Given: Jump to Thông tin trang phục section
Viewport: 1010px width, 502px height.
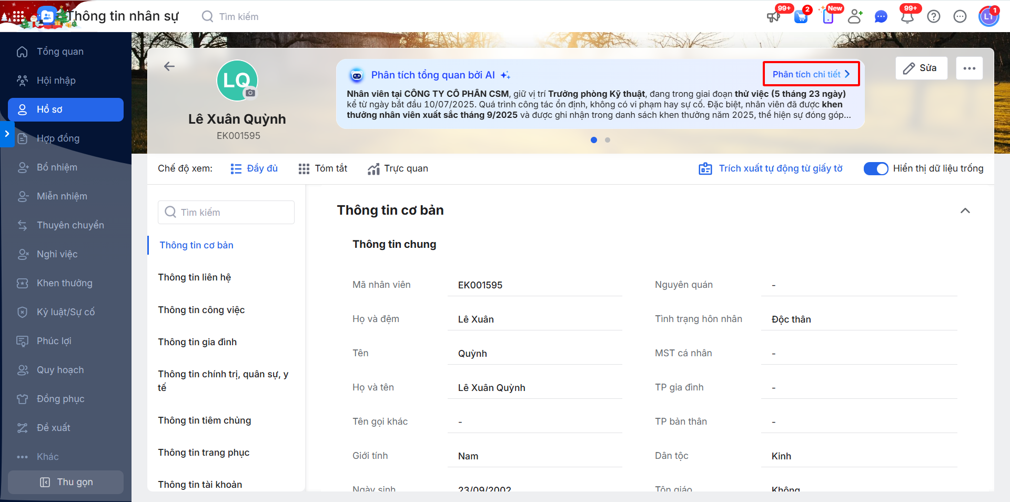Looking at the screenshot, I should (x=204, y=453).
